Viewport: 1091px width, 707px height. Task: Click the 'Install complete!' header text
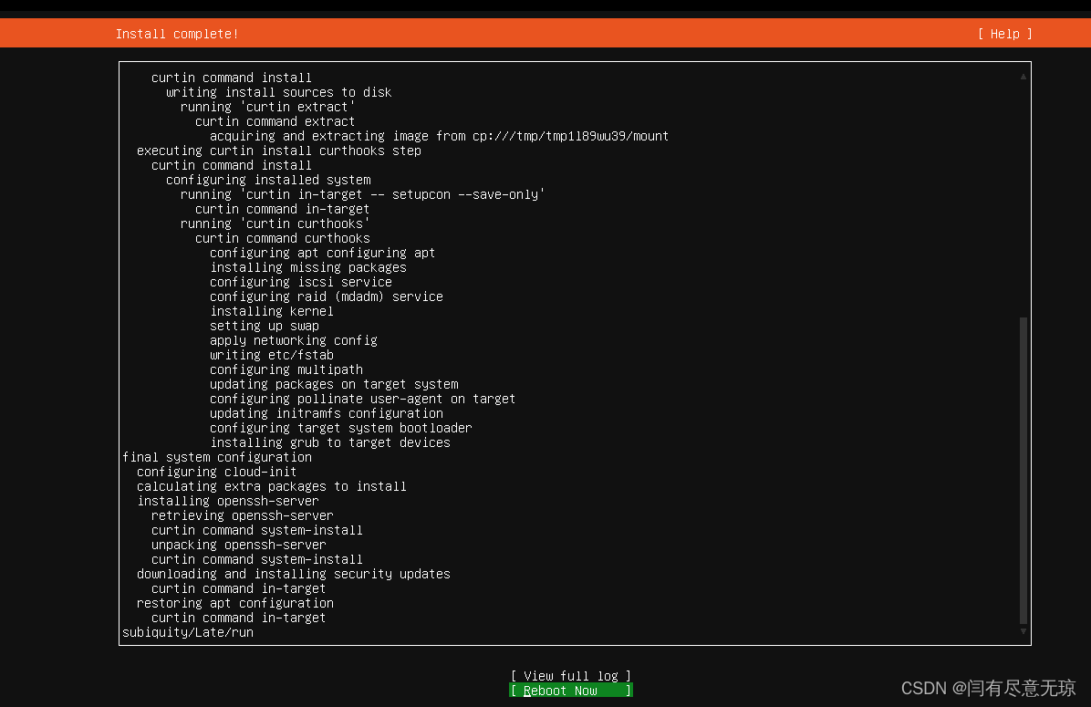[x=177, y=34]
